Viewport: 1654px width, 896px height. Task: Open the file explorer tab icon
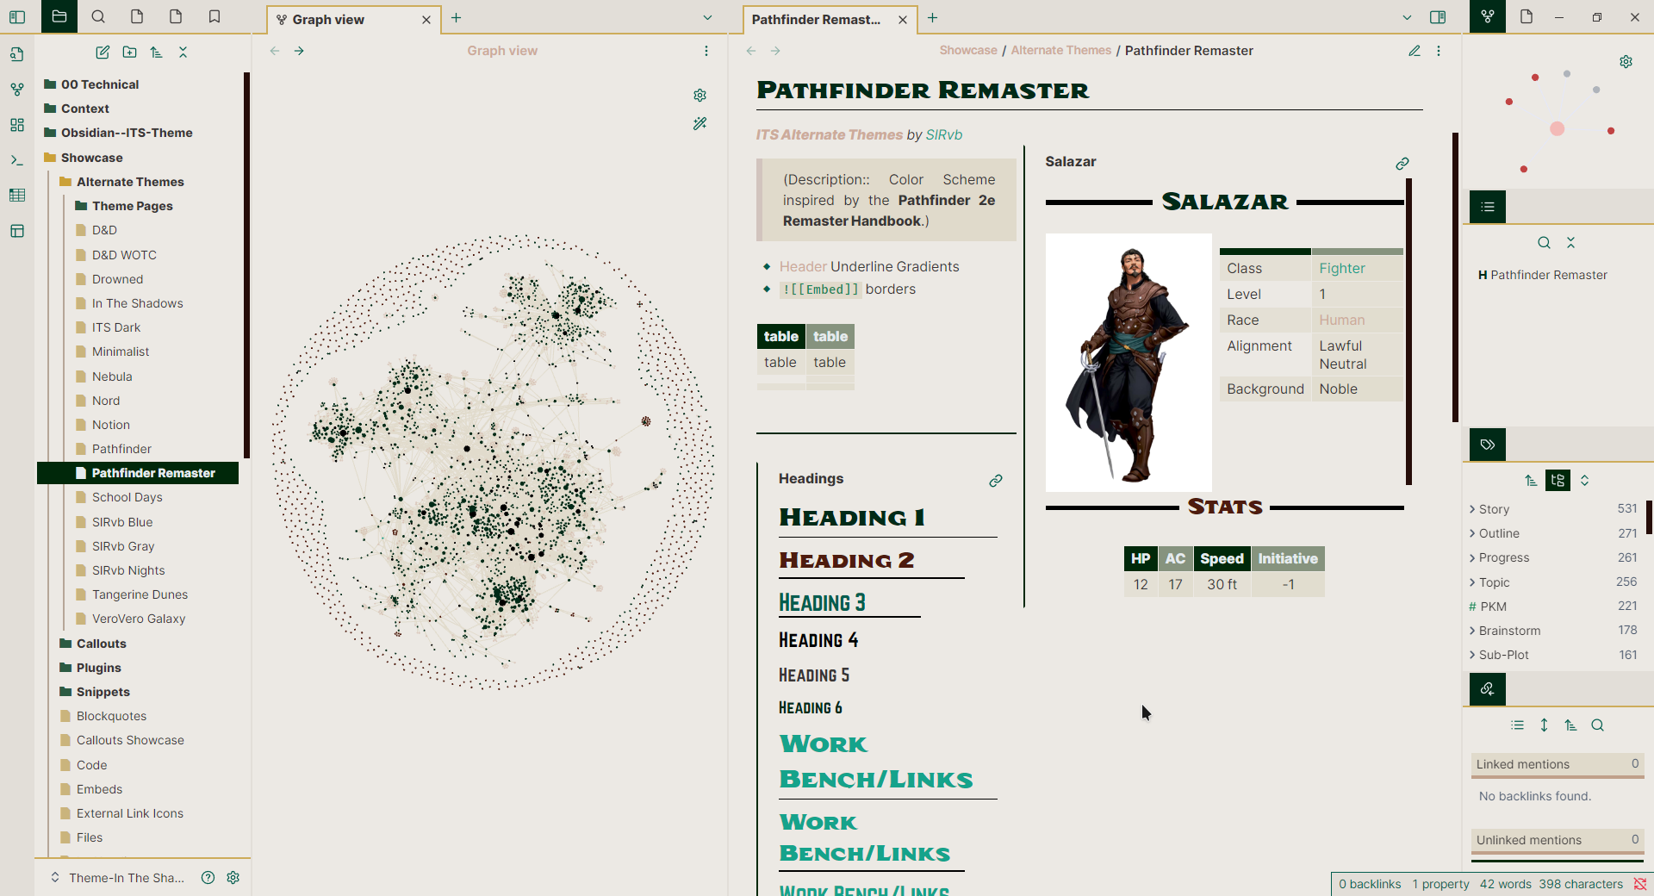(59, 16)
